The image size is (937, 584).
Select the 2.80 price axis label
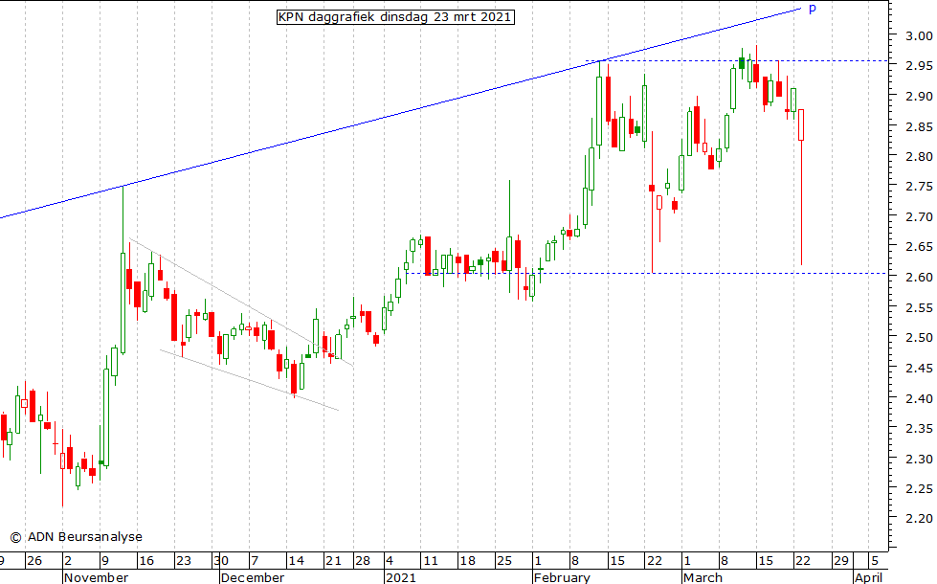pyautogui.click(x=919, y=157)
